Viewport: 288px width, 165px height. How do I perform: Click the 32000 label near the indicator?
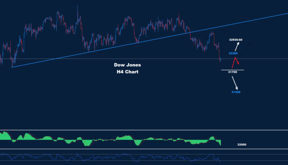(242, 144)
